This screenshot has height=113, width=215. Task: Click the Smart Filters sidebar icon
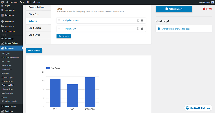(x=3, y=106)
